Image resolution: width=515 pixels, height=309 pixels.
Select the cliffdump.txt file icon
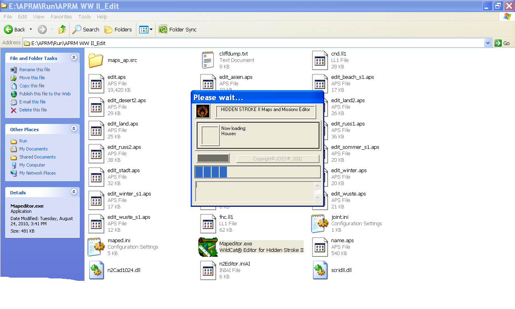click(x=208, y=60)
